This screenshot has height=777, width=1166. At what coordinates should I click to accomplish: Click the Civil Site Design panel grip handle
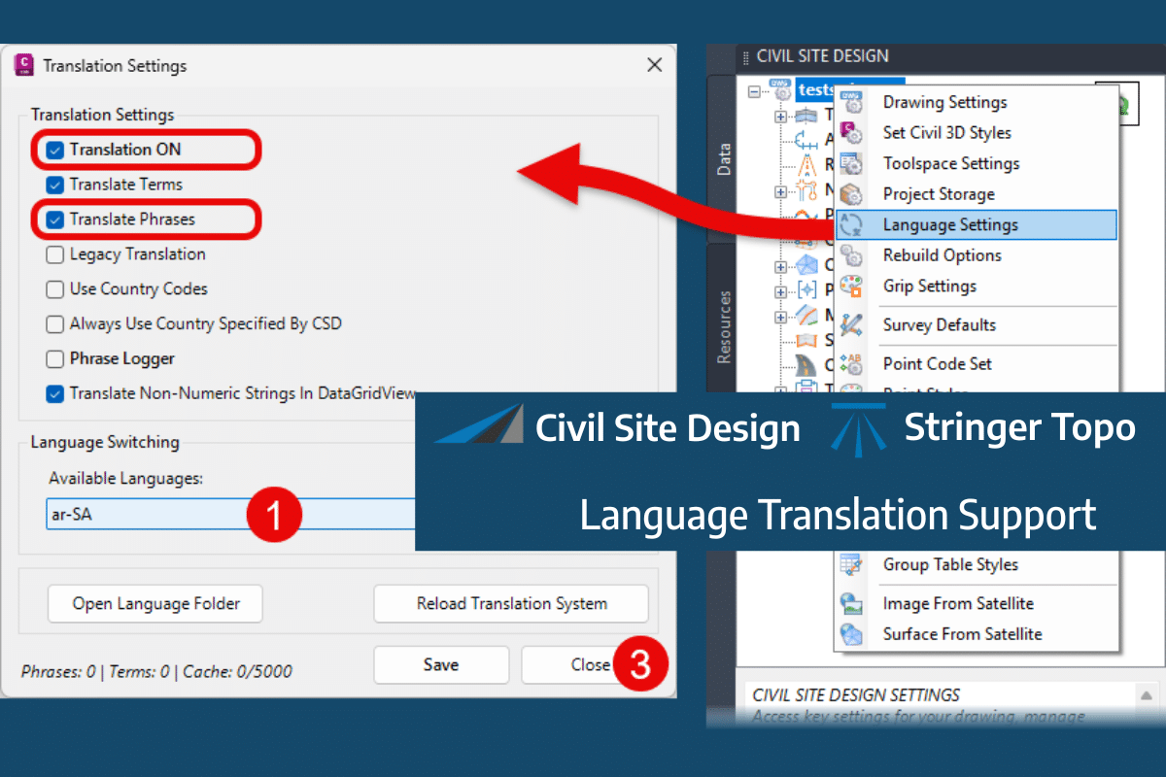tap(745, 56)
